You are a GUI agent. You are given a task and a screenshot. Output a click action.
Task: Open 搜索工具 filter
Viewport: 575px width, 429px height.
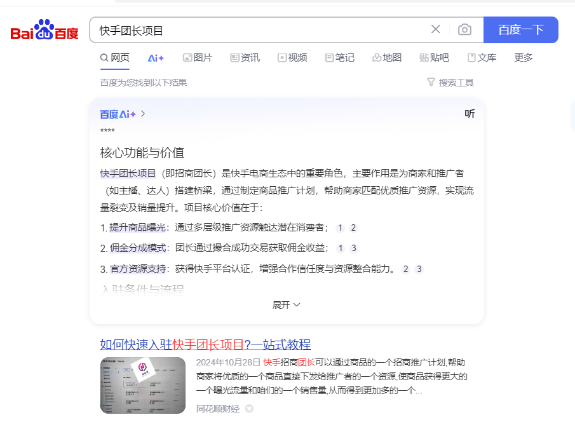pos(450,83)
